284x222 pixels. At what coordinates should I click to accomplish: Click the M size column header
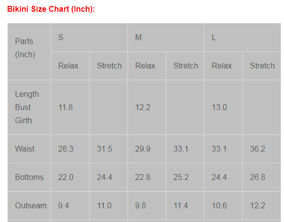[166, 37]
